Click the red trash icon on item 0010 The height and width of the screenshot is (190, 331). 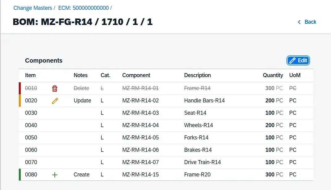coord(55,88)
